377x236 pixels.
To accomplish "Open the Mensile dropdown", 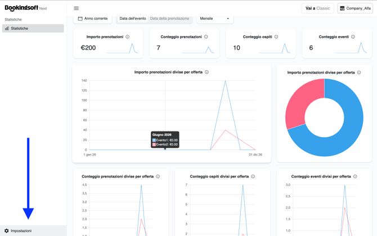I will [215, 19].
